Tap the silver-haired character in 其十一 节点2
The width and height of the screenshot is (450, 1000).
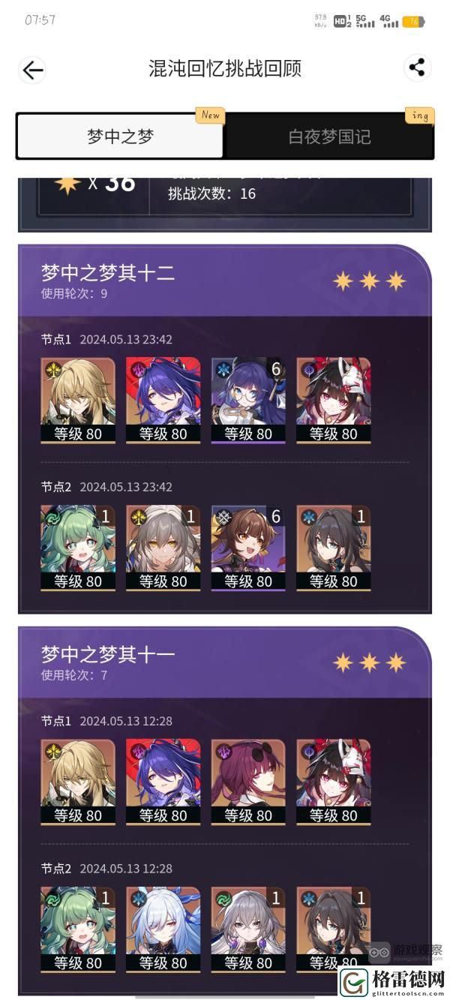(x=248, y=930)
